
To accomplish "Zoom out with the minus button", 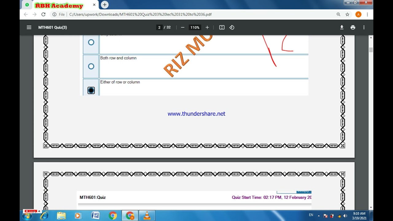I will (183, 27).
